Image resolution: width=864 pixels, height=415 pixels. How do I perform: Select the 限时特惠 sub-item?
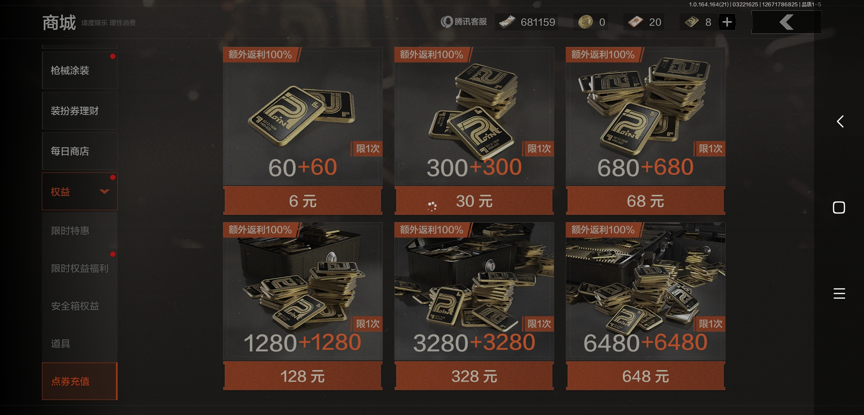[80, 231]
